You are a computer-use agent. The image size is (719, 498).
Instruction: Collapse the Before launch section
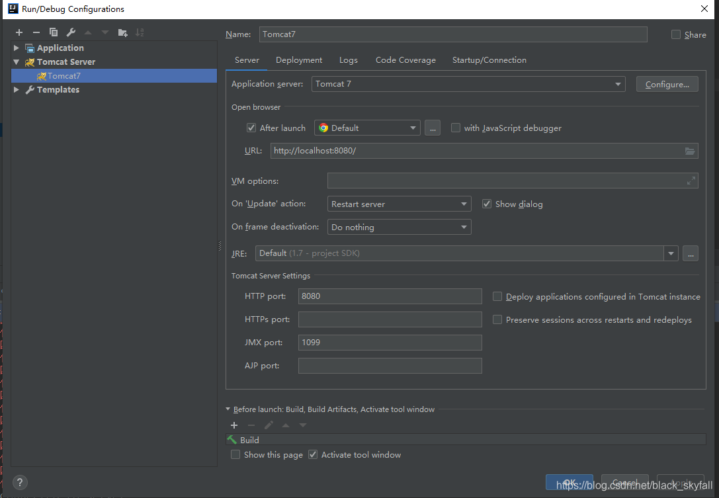228,409
